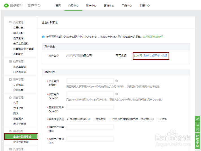Click the edit feedback icon in floating sidebar
The image size is (201, 151).
click(x=198, y=130)
